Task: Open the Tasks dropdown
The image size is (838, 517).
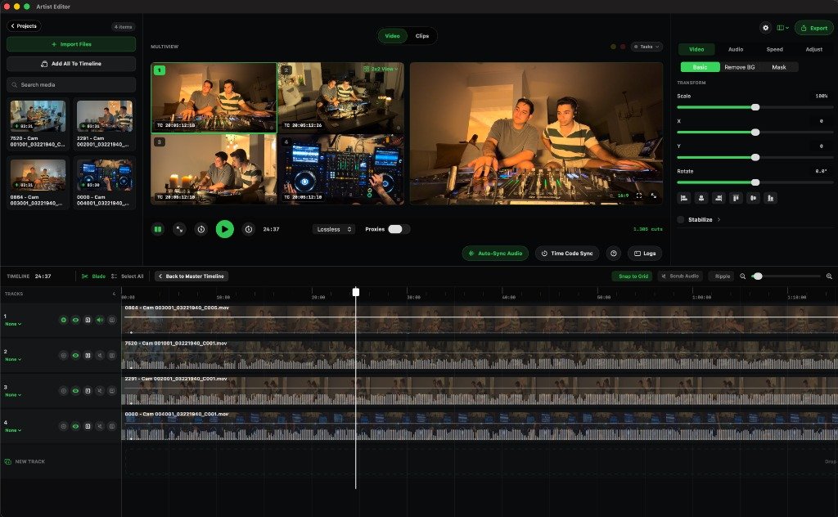Action: tap(647, 47)
